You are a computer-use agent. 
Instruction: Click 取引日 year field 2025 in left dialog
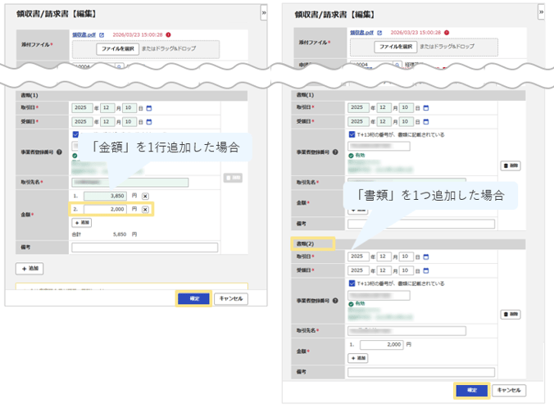click(x=82, y=108)
